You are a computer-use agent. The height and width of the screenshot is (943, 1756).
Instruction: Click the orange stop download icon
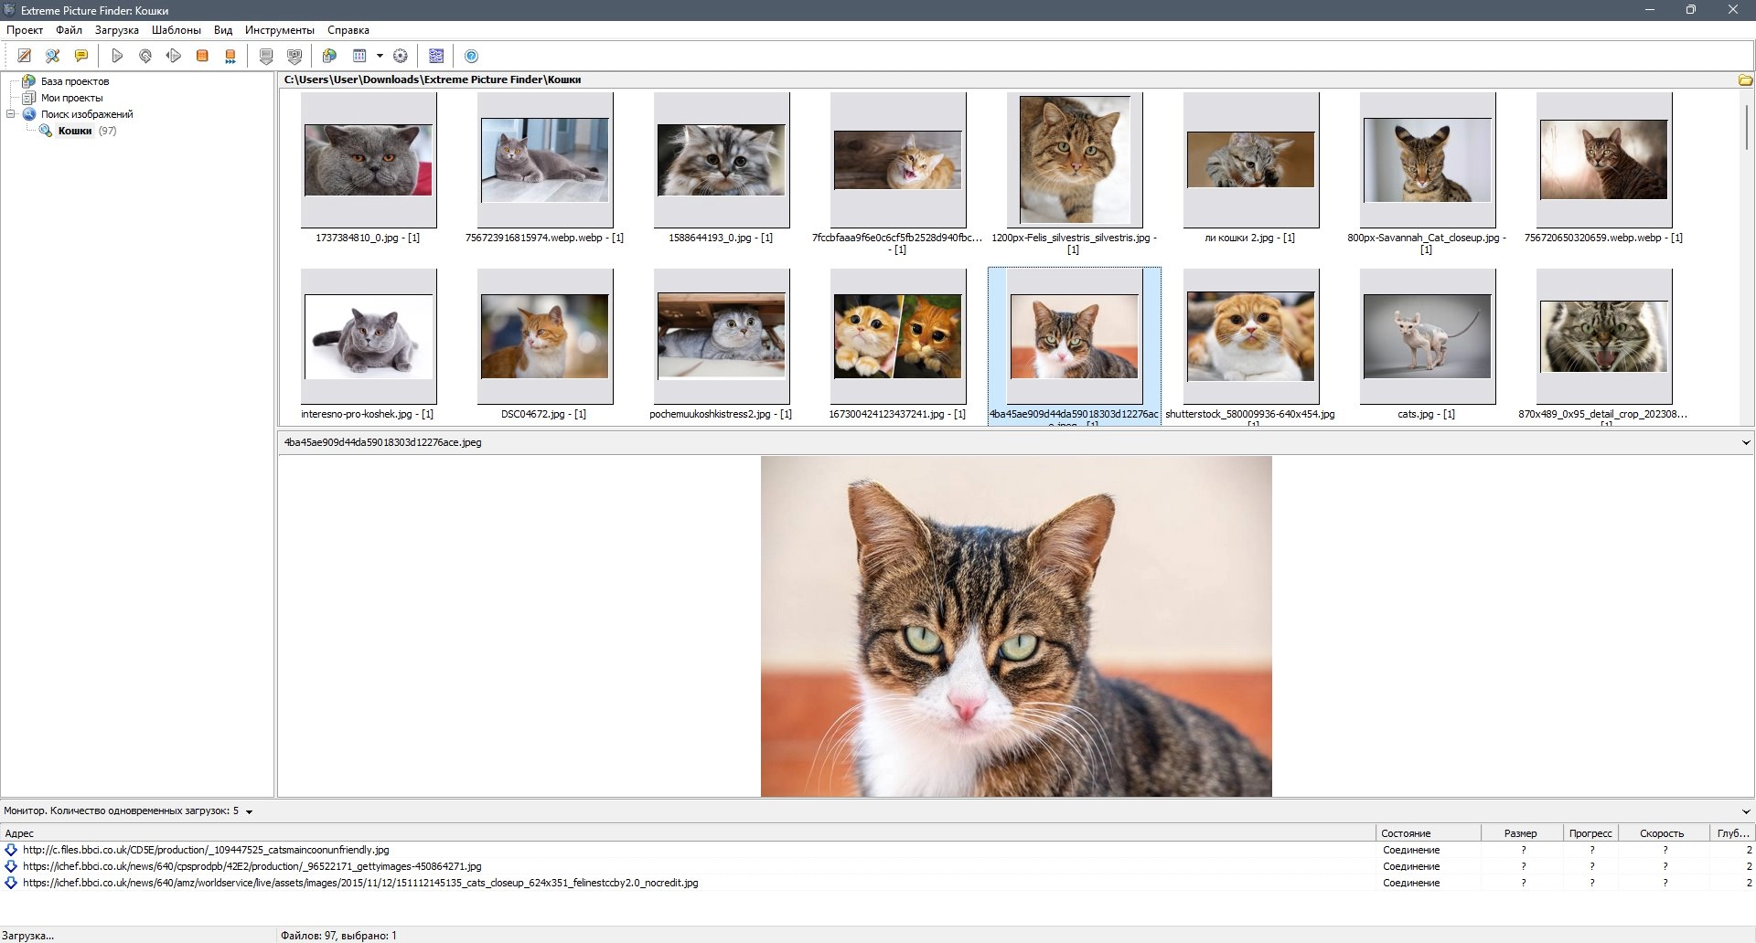pos(202,56)
